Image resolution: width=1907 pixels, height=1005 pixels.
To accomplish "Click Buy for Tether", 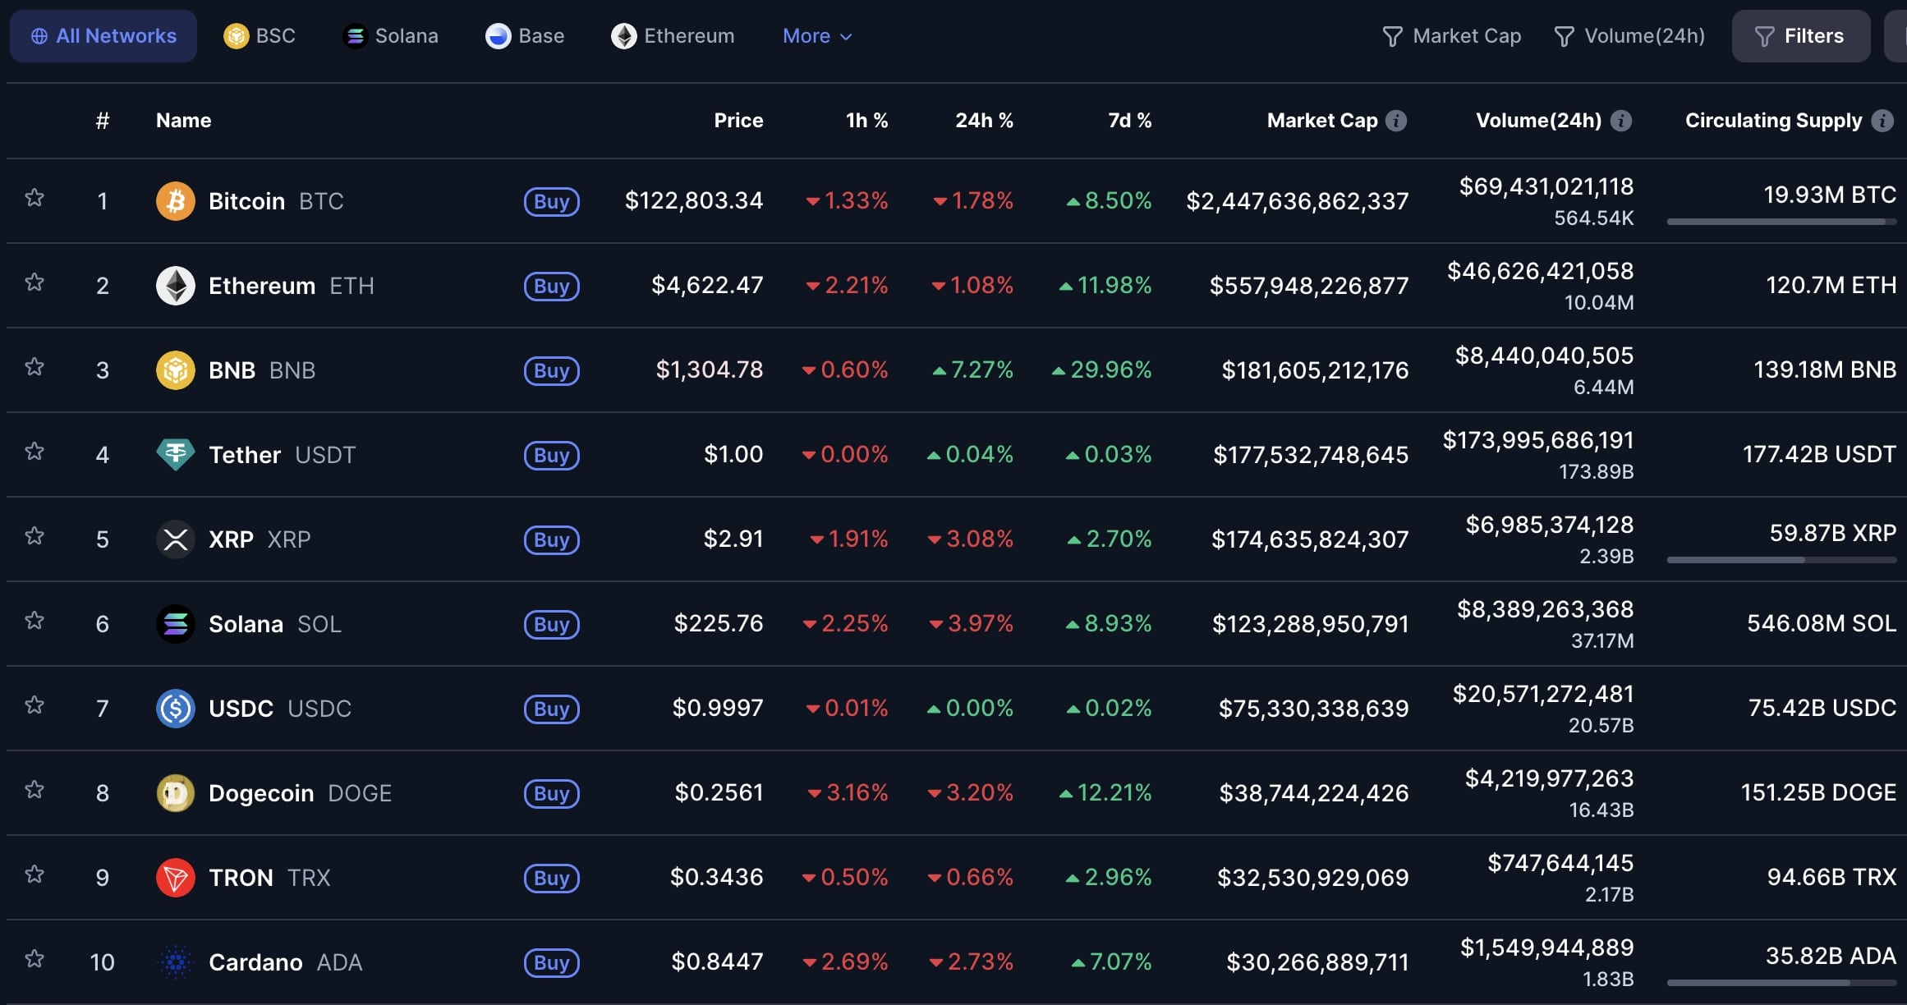I will tap(552, 456).
